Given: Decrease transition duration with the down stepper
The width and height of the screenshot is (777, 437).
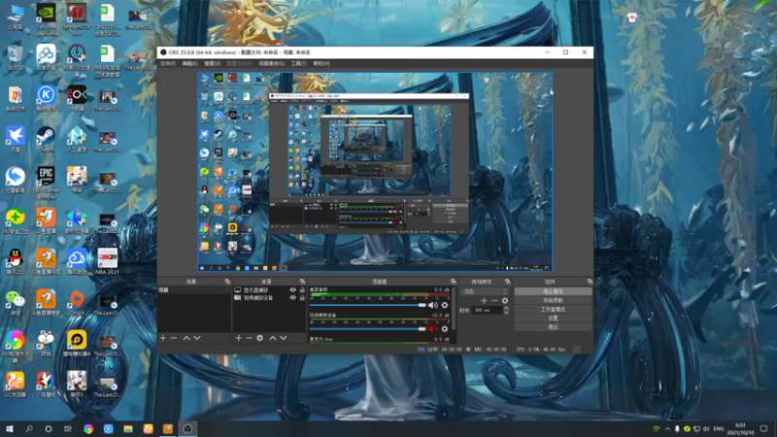Looking at the screenshot, I should [x=506, y=312].
